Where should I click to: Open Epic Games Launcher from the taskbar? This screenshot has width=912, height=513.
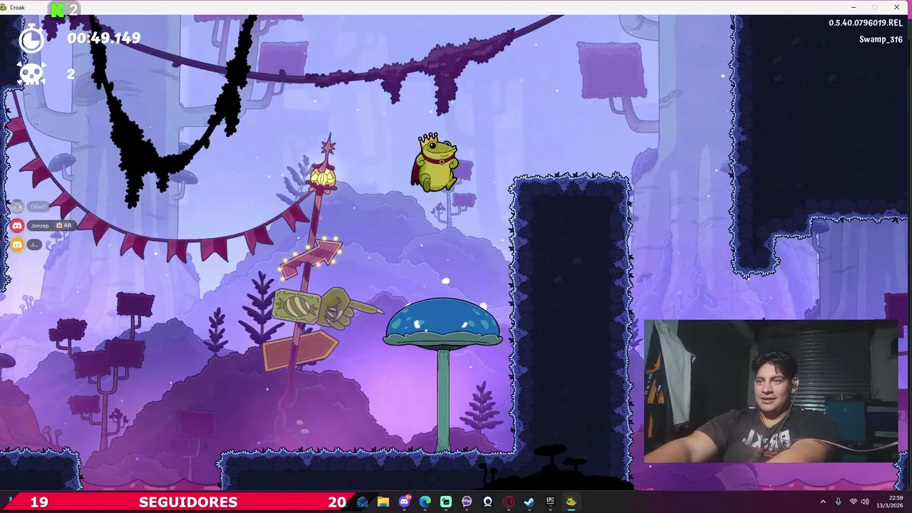point(550,502)
